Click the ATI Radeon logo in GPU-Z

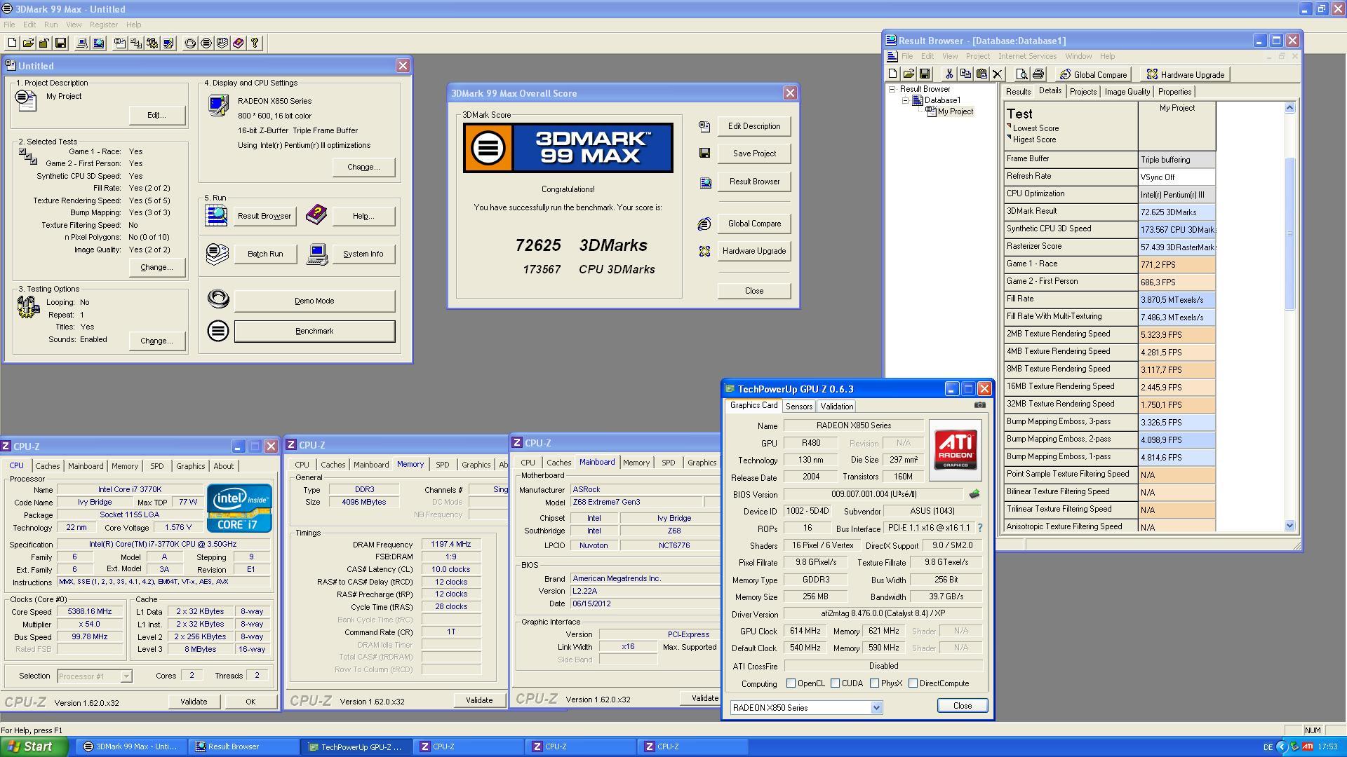click(x=956, y=450)
